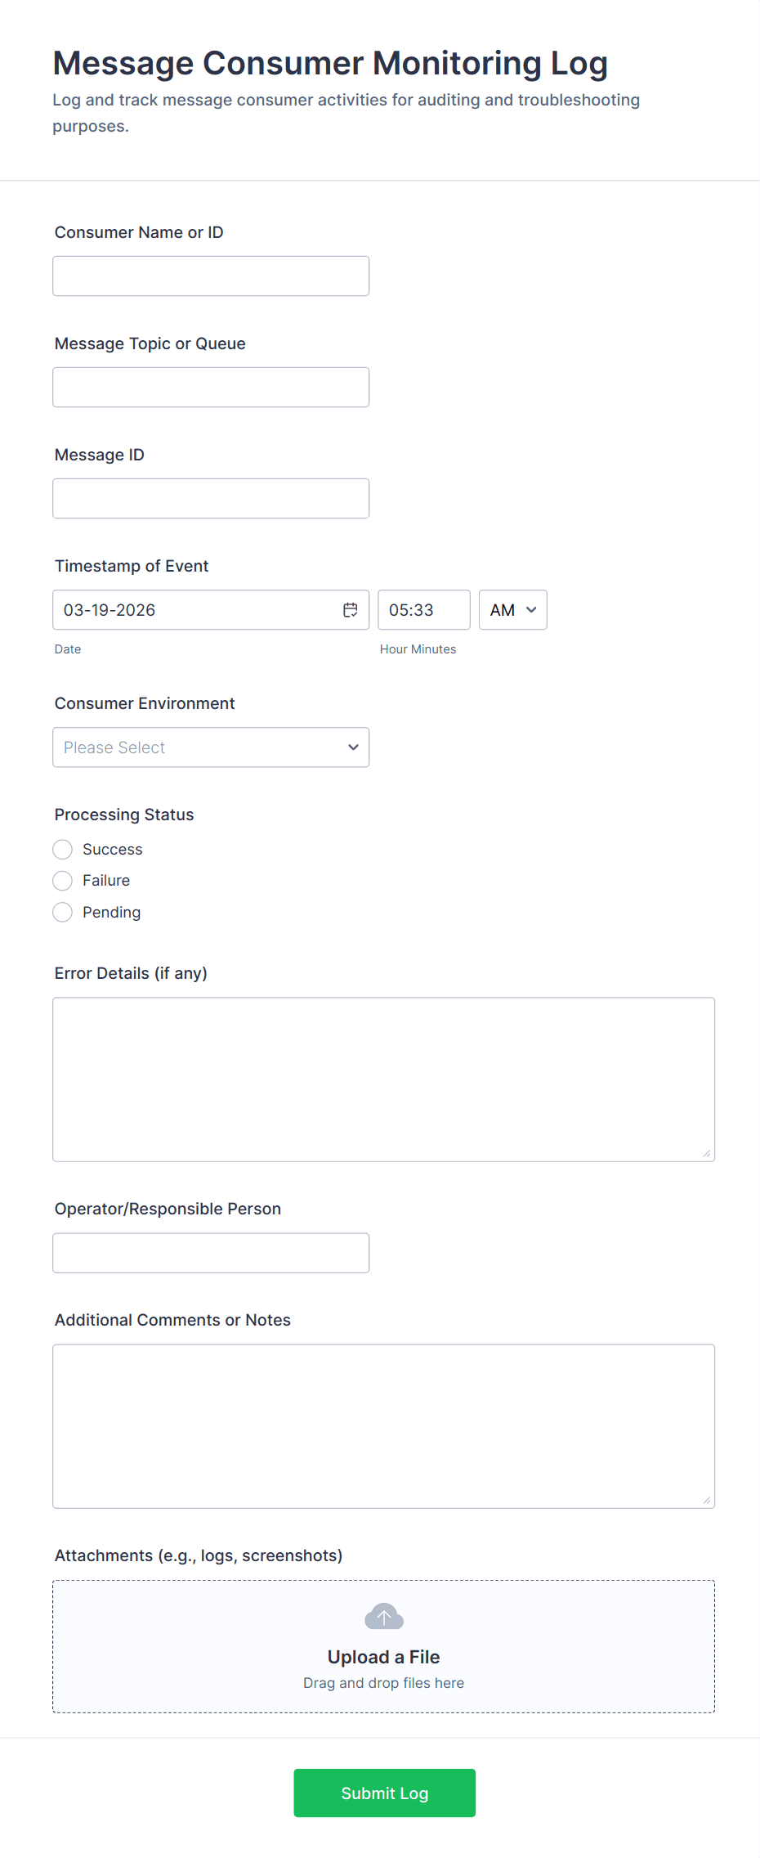Edit the Hour Minutes time field

[x=423, y=610]
